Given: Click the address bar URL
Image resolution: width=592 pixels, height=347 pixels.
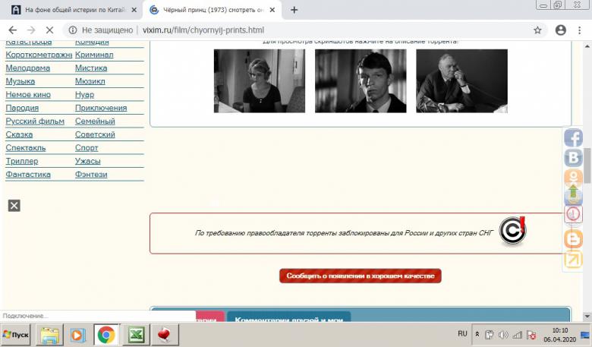Looking at the screenshot, I should (203, 30).
